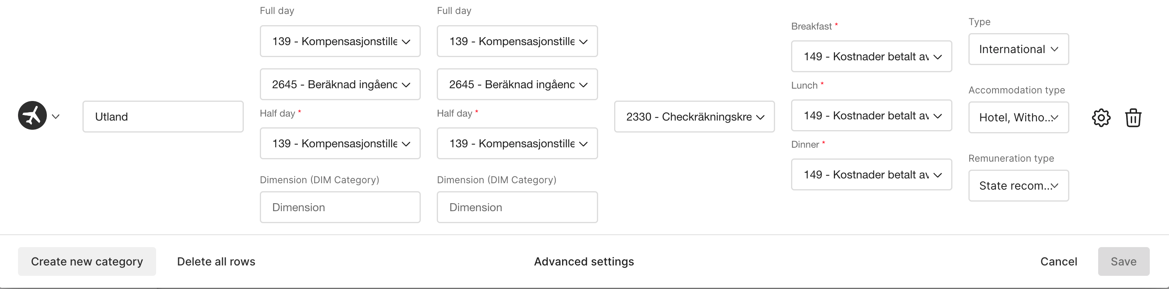Screen dimensions: 1169x289
Task: Click Delete all rows
Action: 216,261
